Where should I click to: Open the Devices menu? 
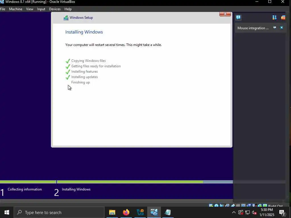[55, 9]
